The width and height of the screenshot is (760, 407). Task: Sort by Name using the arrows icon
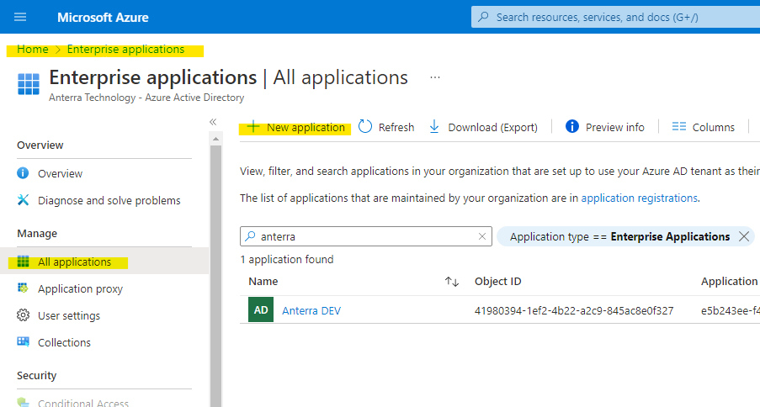tap(452, 282)
